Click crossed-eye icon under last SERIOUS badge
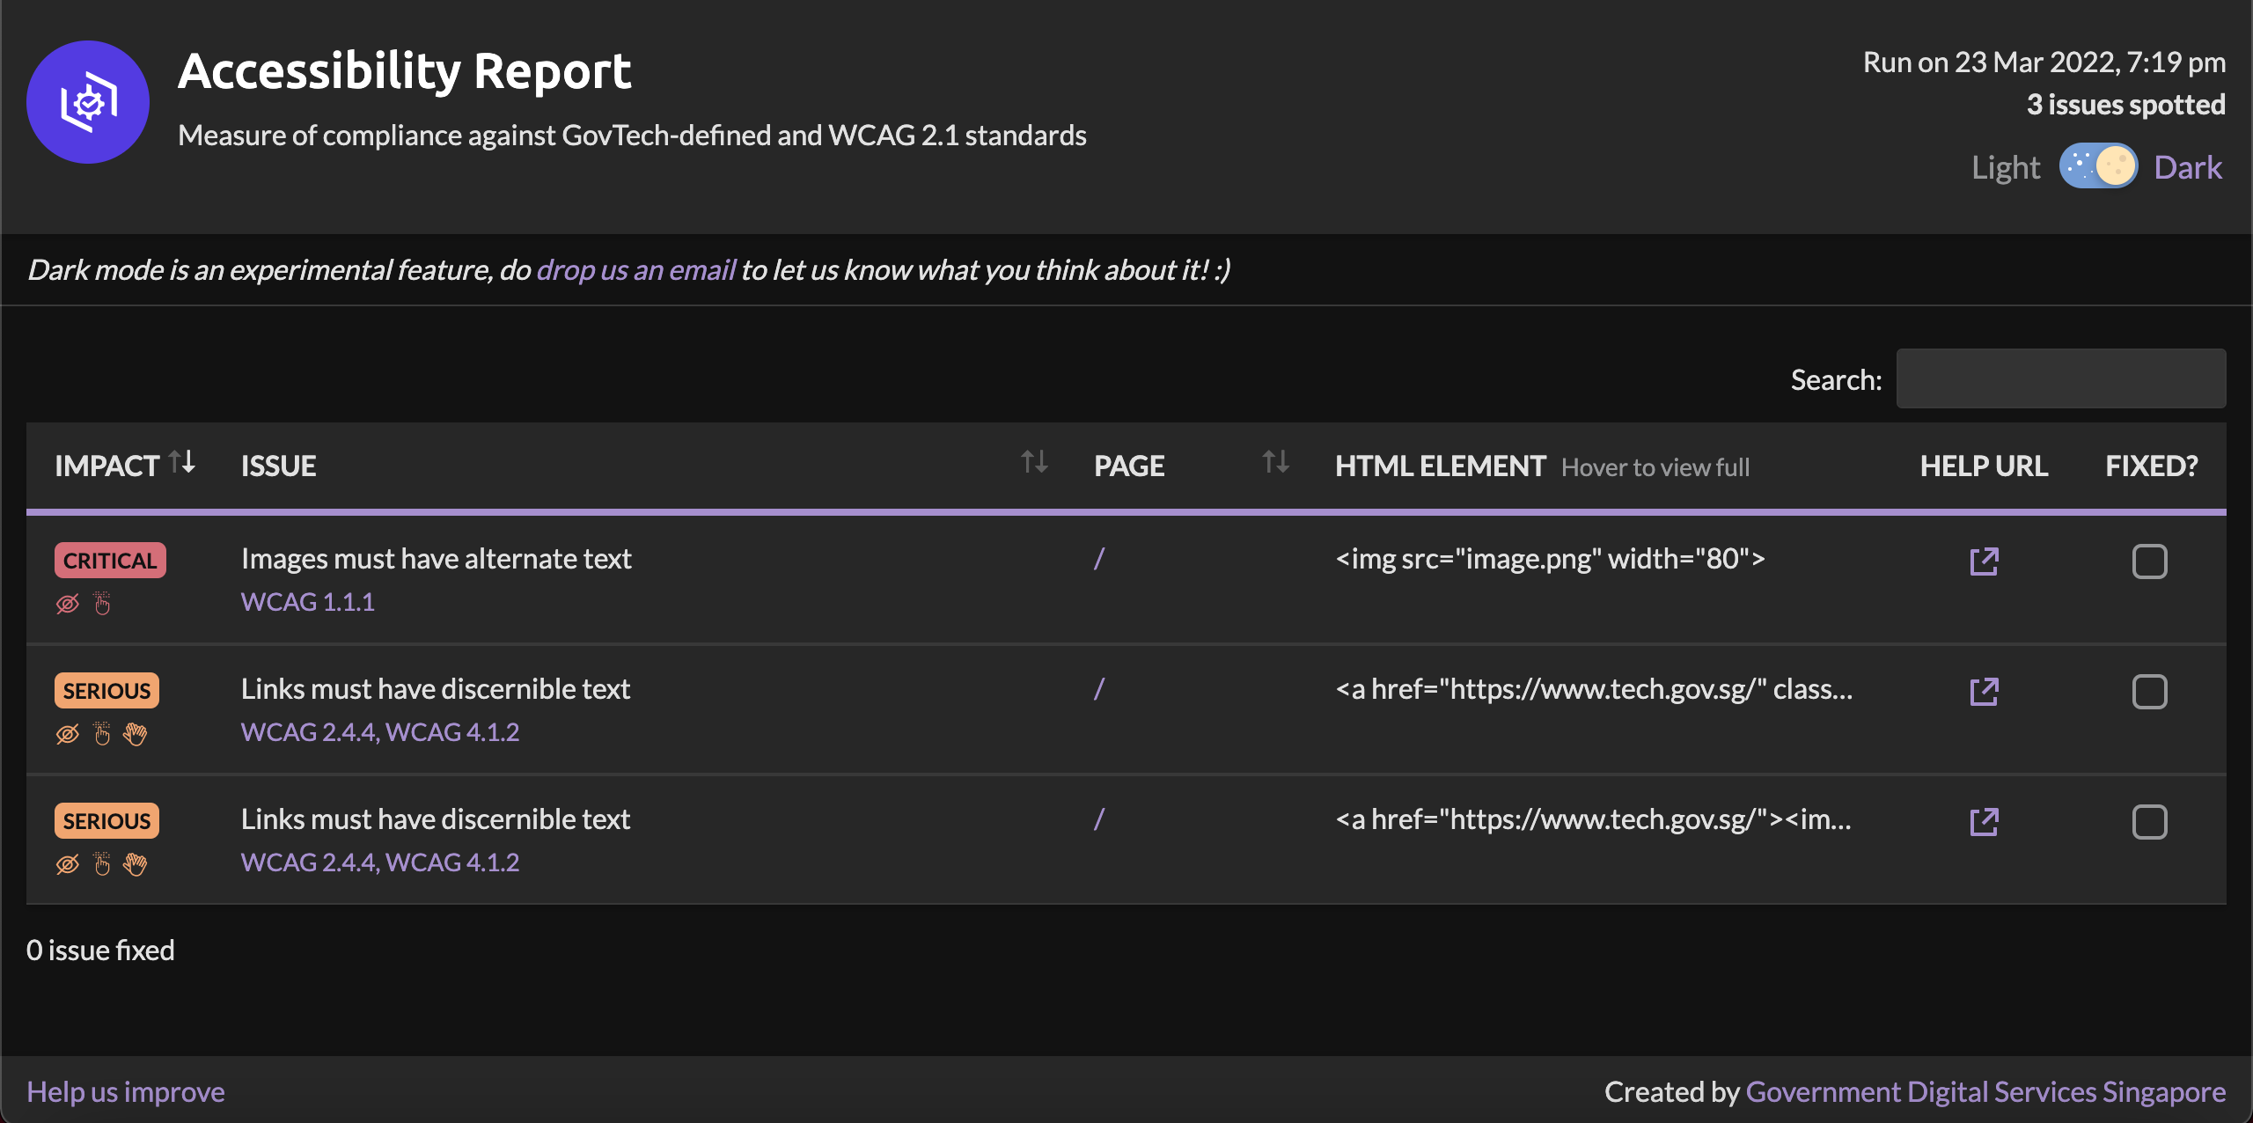 (68, 863)
